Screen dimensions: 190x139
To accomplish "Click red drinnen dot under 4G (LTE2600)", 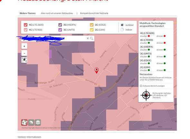I will click(165, 36).
